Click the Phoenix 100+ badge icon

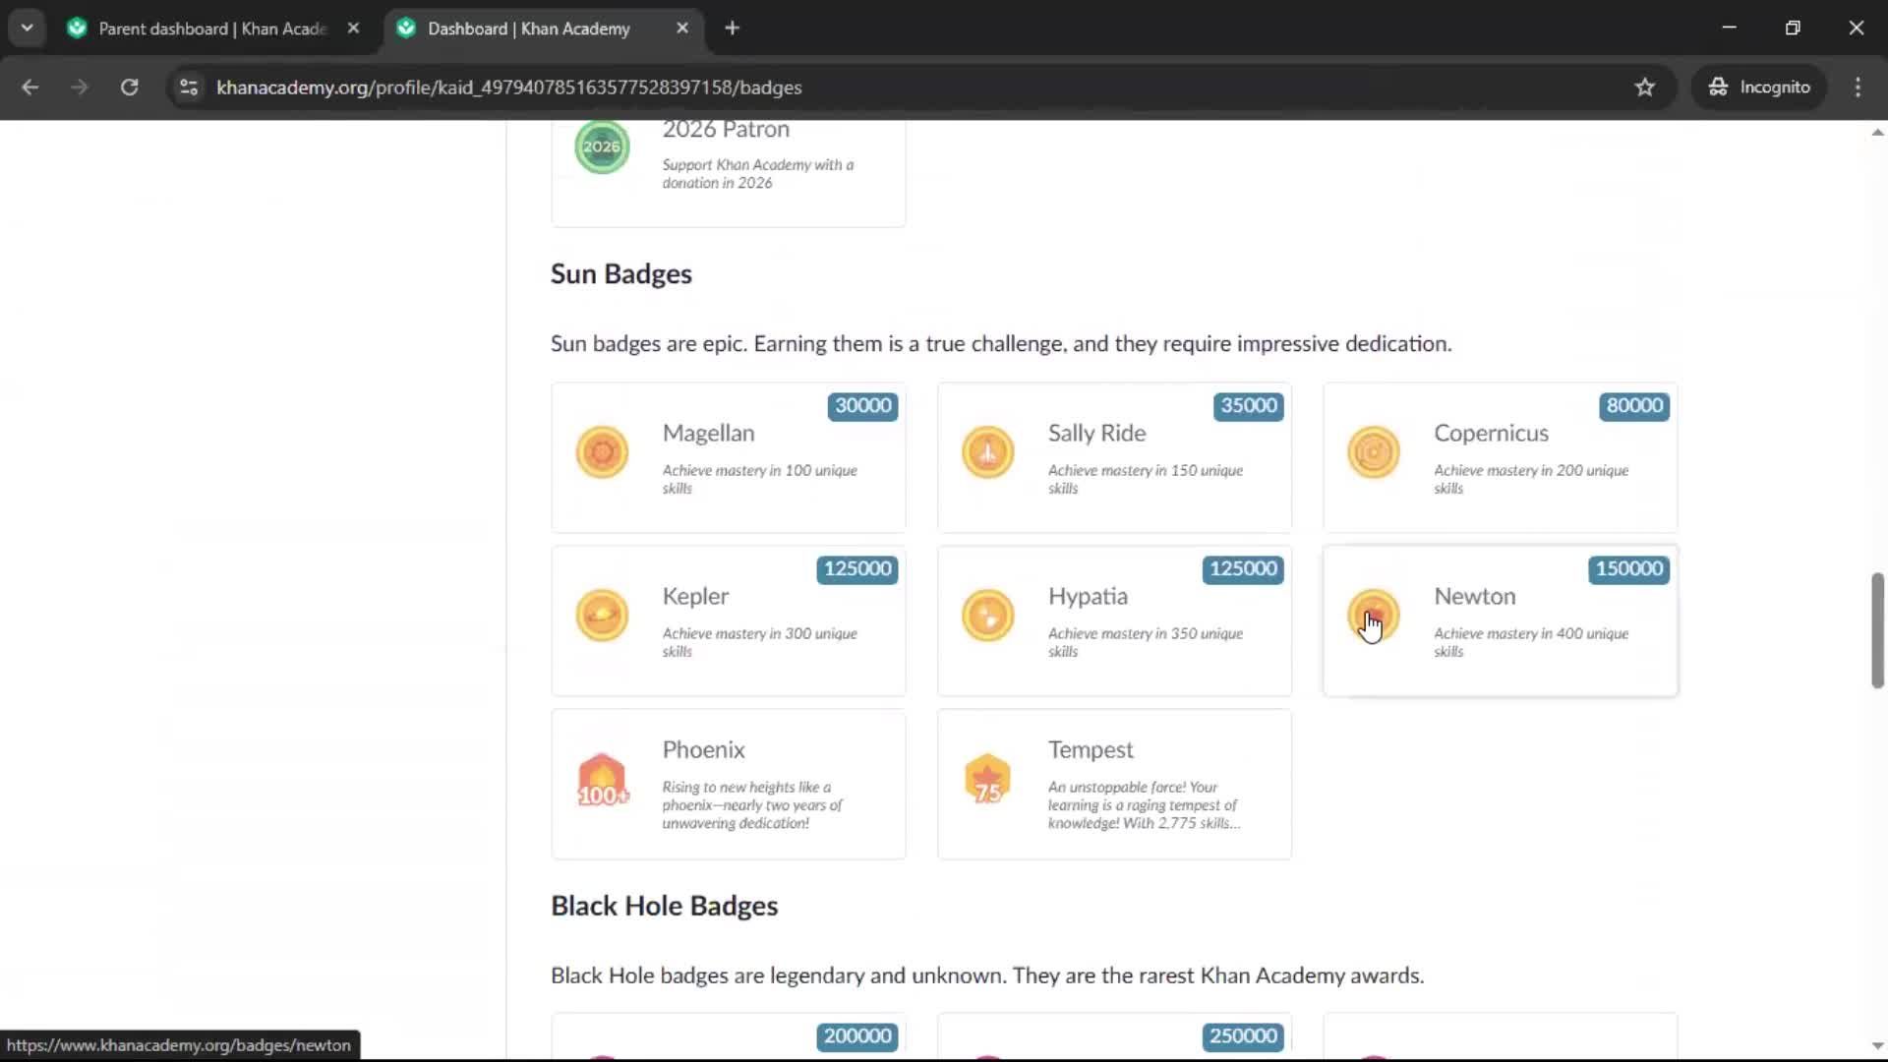(602, 780)
